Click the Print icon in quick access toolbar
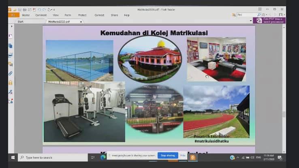299x168 pixels. point(25,10)
